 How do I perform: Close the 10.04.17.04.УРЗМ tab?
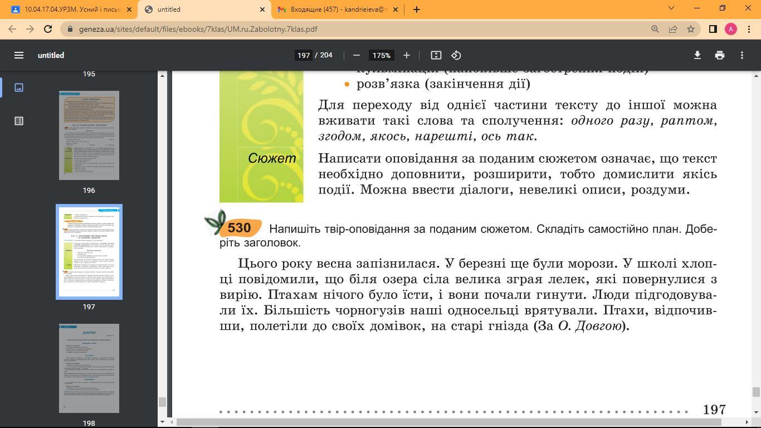coord(130,9)
